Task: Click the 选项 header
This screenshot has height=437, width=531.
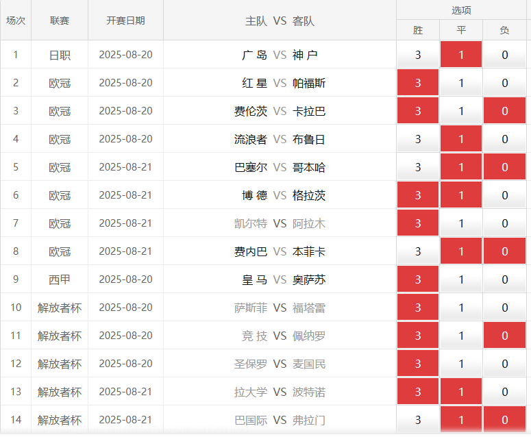Action: point(461,10)
